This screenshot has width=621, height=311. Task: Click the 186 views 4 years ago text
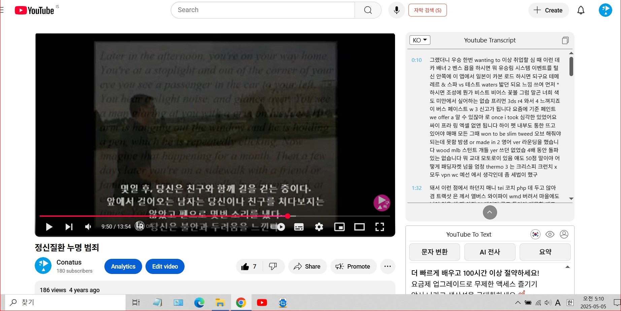coord(70,290)
